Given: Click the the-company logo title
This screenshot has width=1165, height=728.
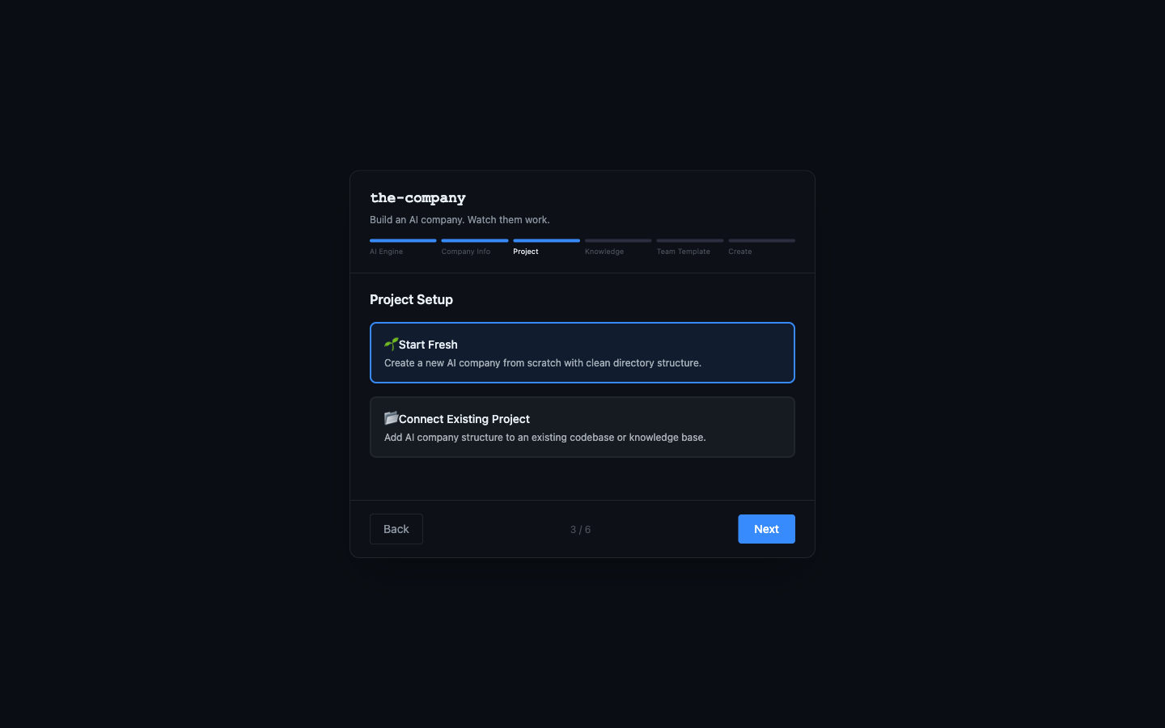Looking at the screenshot, I should [417, 198].
